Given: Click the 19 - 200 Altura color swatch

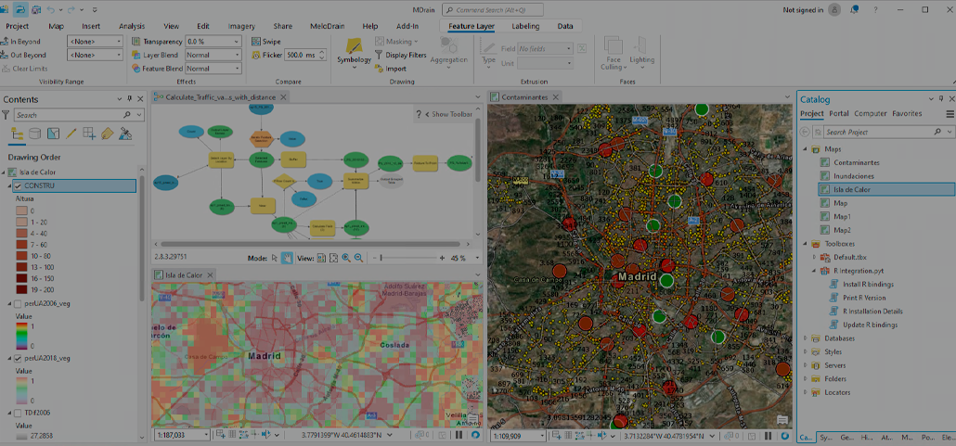Looking at the screenshot, I should click(x=20, y=289).
